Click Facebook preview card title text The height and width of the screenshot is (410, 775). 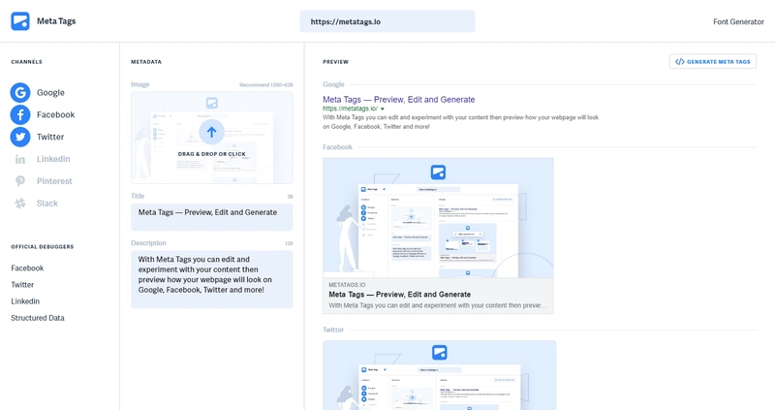(x=400, y=295)
